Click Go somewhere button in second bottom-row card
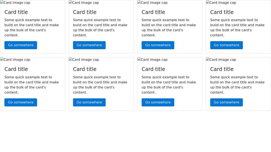This screenshot has height=152, width=271. [89, 102]
